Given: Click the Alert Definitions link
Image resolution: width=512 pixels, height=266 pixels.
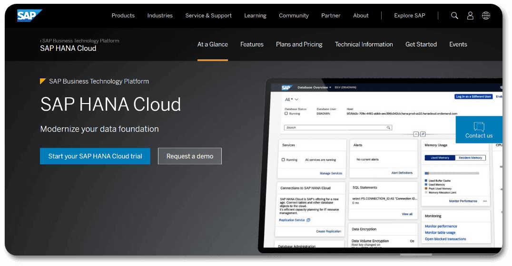Looking at the screenshot, I should point(402,173).
